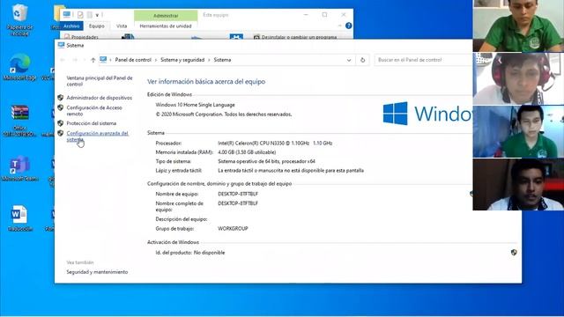Click shield icon beside Protección del sistema

pyautogui.click(x=61, y=123)
